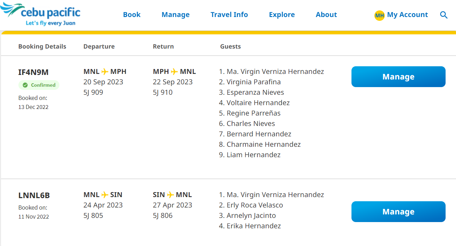Open the Book menu

point(132,15)
